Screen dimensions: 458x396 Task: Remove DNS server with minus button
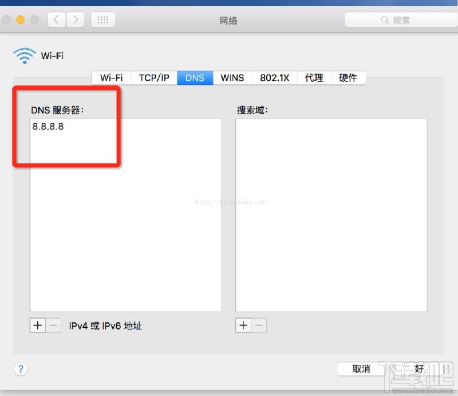(x=53, y=326)
